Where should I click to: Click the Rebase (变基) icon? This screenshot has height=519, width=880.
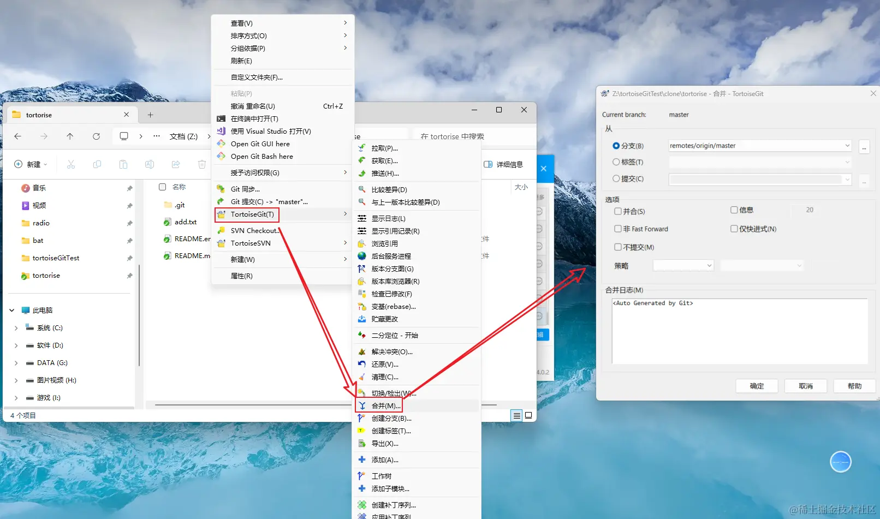(x=361, y=306)
